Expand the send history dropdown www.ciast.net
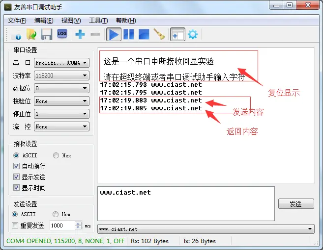 206,229
